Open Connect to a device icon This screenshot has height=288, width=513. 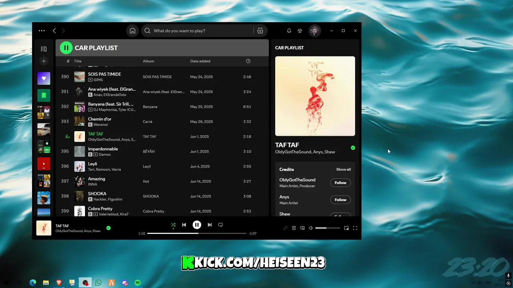click(303, 228)
